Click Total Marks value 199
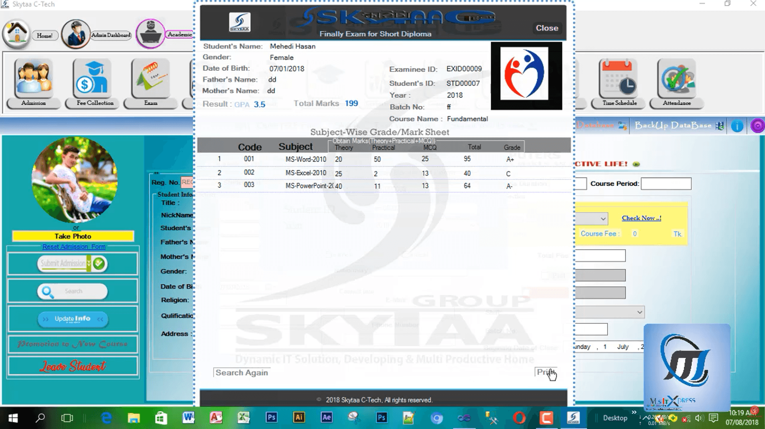This screenshot has width=765, height=429. [x=351, y=104]
